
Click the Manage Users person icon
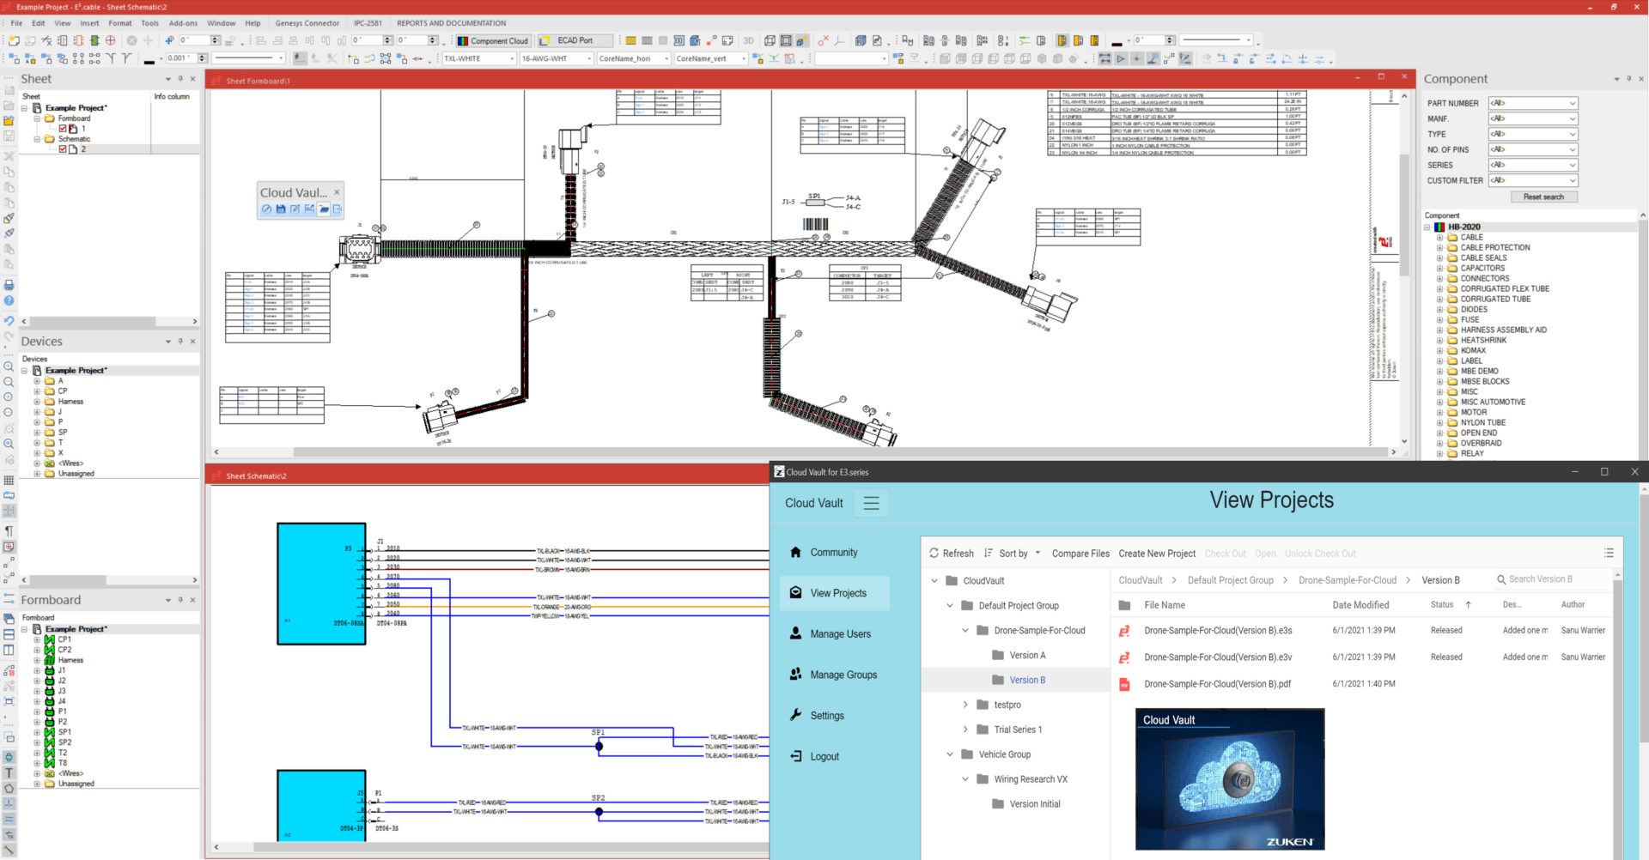795,633
